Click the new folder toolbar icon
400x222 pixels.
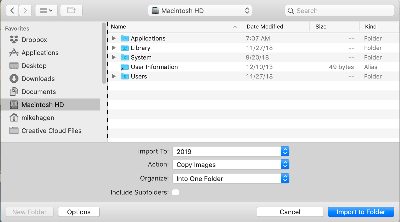(71, 10)
